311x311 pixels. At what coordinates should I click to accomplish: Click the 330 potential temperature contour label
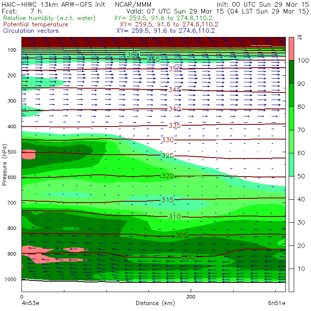[168, 140]
